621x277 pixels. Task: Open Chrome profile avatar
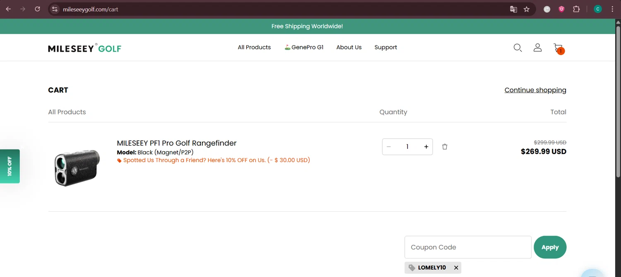pos(598,9)
